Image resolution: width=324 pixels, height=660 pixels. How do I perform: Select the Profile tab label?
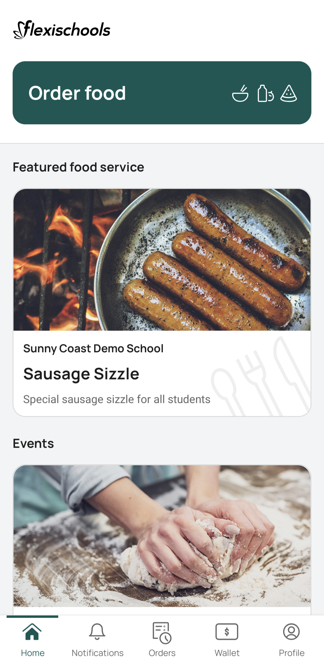pos(291,653)
